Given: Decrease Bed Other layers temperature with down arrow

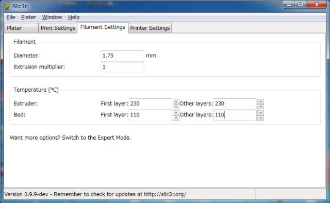Looking at the screenshot, I should click(x=260, y=118).
